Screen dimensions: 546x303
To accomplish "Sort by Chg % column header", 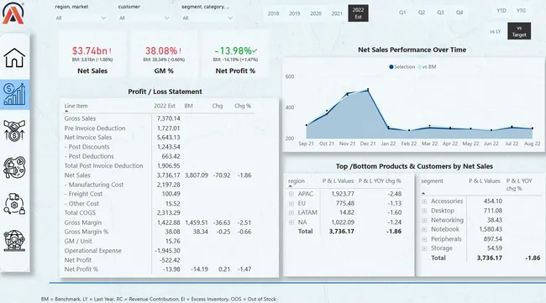I will click(x=243, y=106).
